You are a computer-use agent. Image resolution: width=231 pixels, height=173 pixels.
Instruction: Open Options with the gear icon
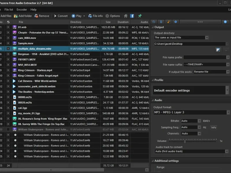pos(107,16)
